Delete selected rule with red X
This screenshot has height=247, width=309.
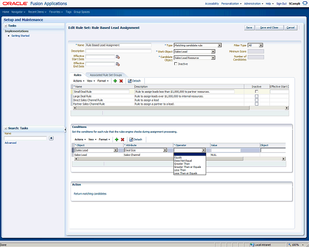[x=121, y=81]
